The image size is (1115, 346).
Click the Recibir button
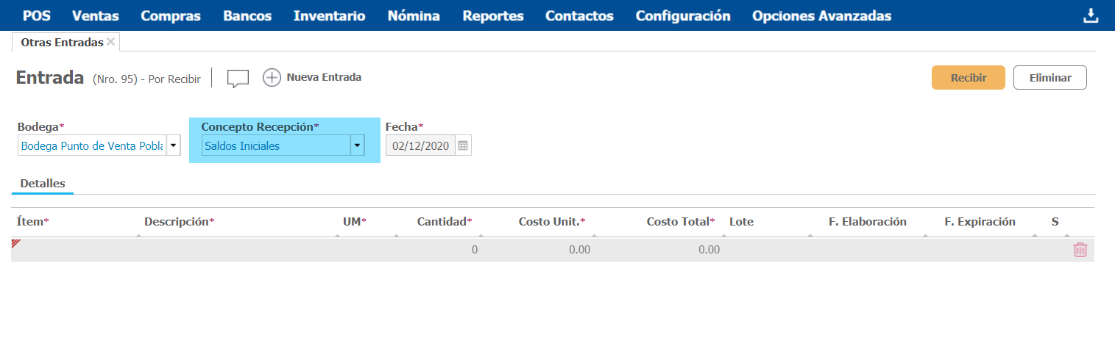point(968,78)
